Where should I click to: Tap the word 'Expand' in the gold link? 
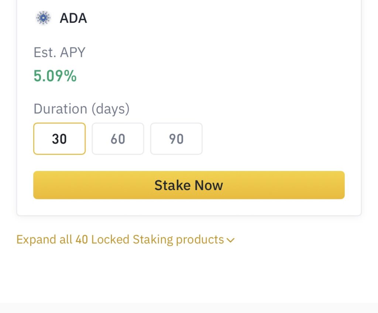tap(36, 240)
